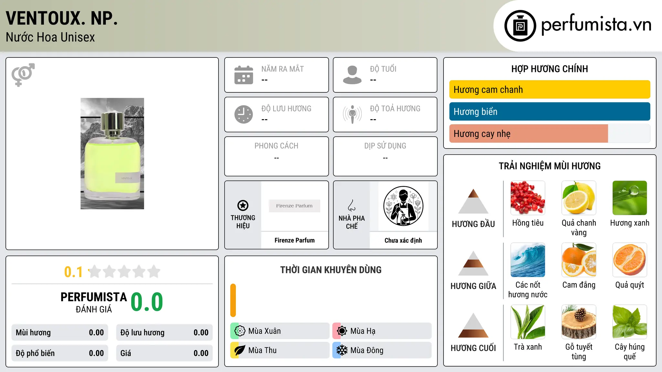Click the leaf icon for Mùa Thu

pos(240,350)
